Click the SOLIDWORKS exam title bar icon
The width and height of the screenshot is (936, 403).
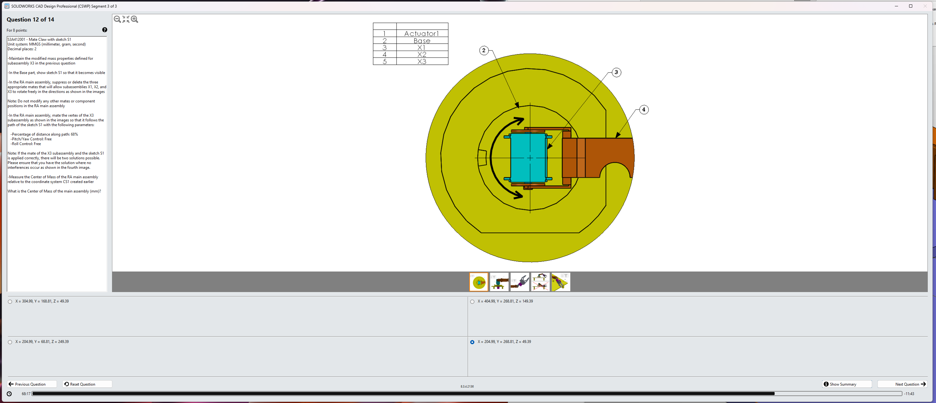(7, 6)
